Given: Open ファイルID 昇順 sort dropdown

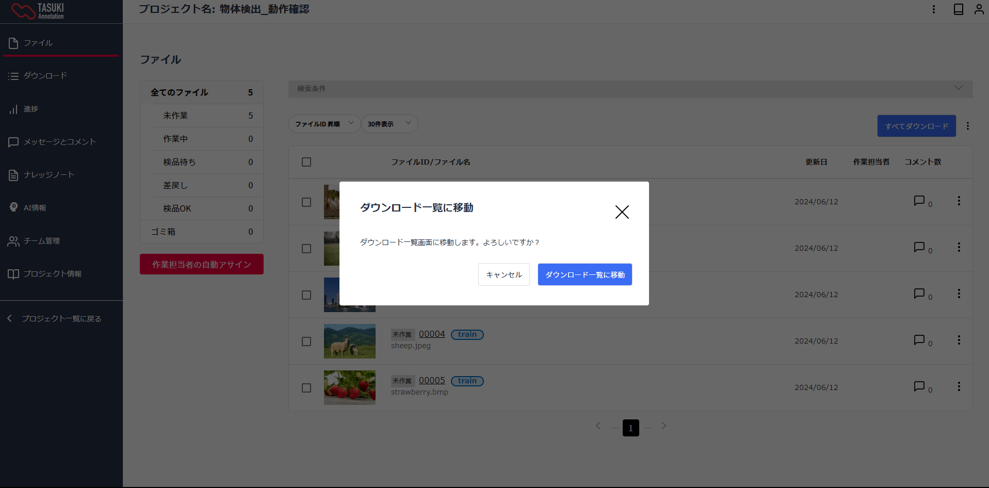Looking at the screenshot, I should [324, 124].
